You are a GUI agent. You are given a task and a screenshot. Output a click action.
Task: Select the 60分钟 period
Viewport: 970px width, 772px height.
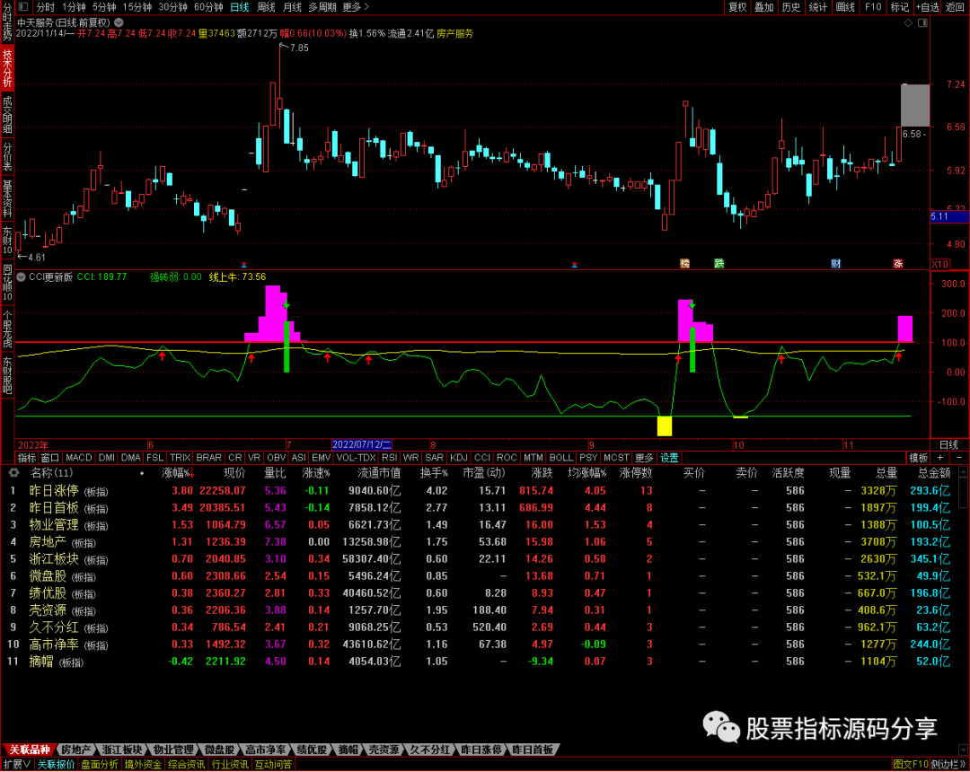pos(208,7)
